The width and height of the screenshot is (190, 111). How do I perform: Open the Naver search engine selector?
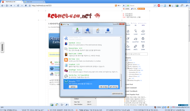(128, 6)
